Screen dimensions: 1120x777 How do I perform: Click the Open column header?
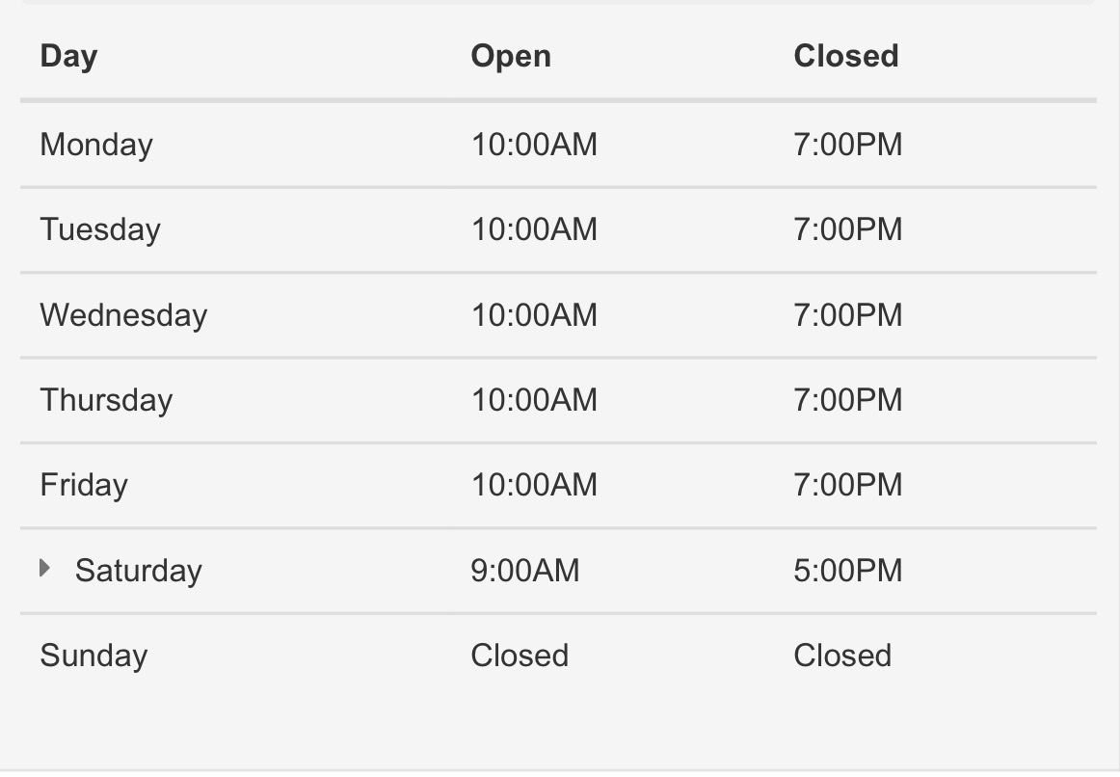point(511,56)
